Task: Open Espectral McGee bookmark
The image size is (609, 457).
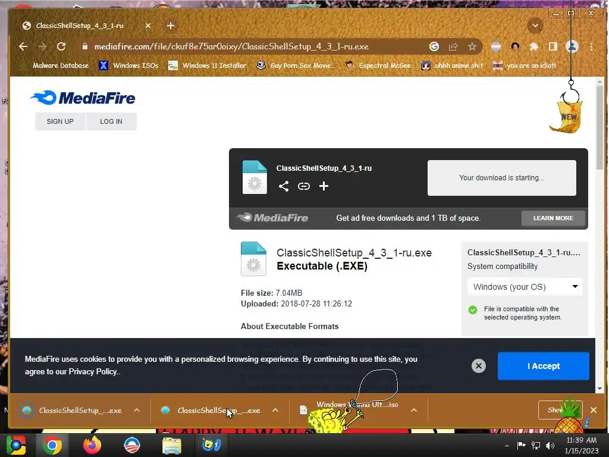Action: coord(379,65)
